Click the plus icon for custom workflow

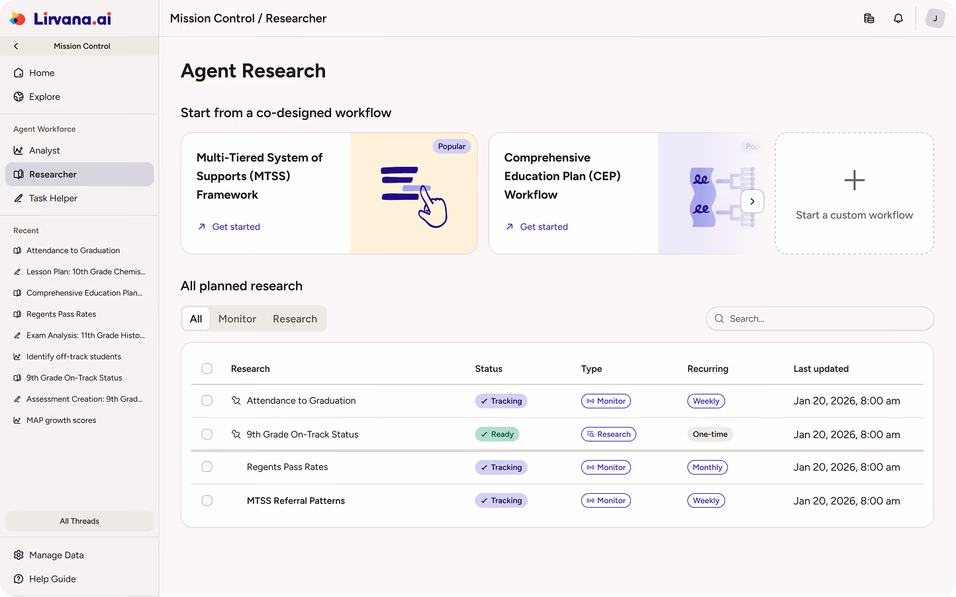854,180
